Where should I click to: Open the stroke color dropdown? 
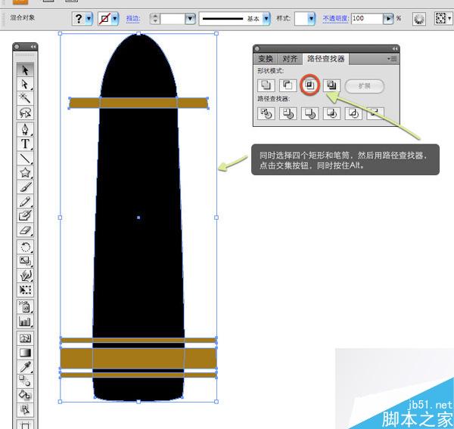point(115,19)
